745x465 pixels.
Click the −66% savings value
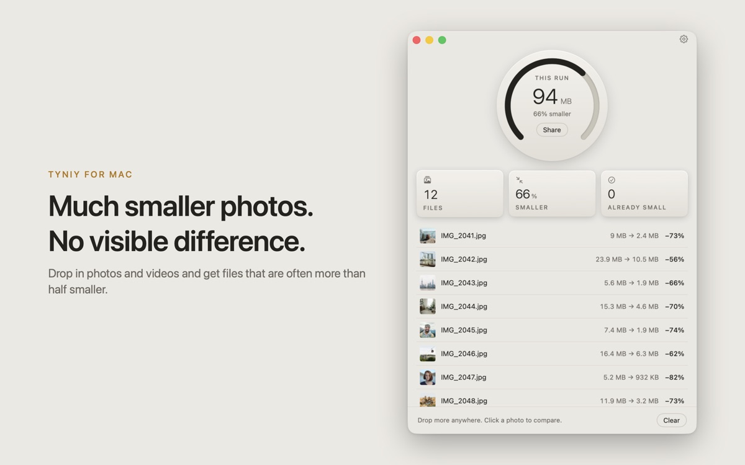tap(675, 283)
